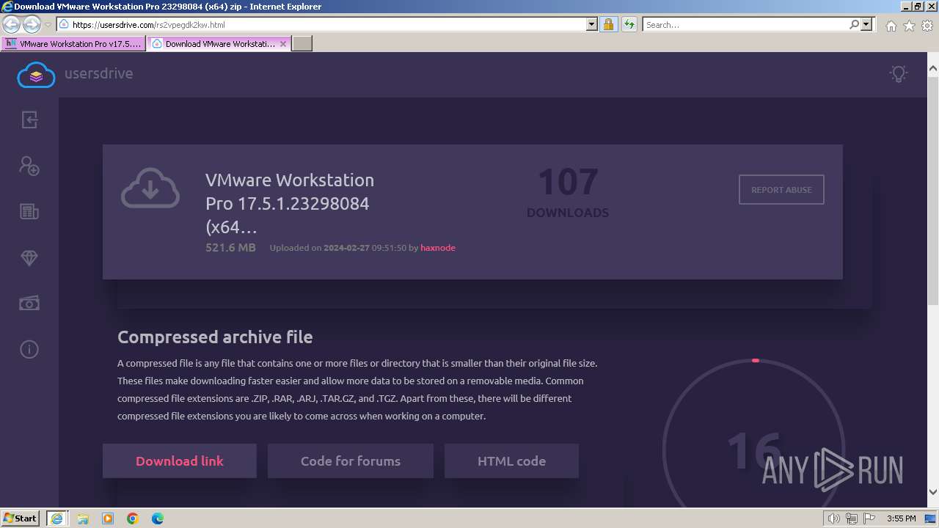This screenshot has height=528, width=939.
Task: Open the haxnode uploader link
Action: [x=438, y=248]
